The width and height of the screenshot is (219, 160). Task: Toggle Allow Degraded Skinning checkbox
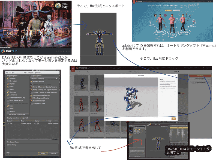coord(31,95)
